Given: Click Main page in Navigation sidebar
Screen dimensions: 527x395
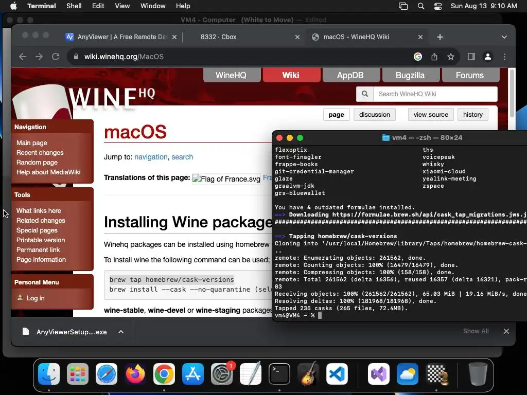Looking at the screenshot, I should [x=31, y=143].
